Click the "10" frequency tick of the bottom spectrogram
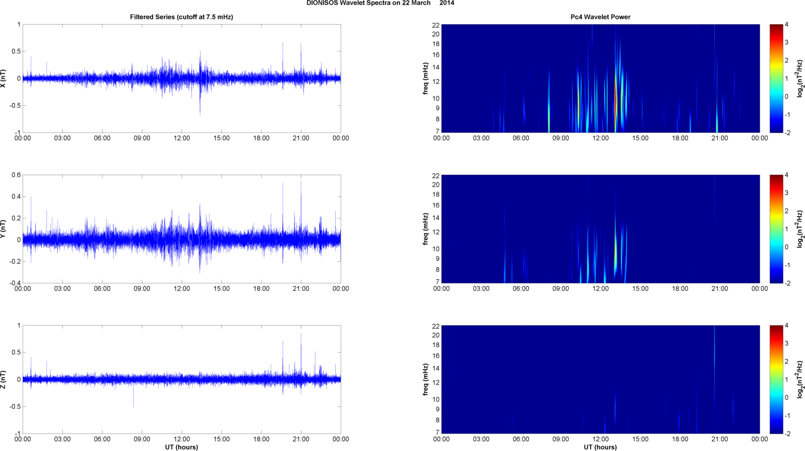This screenshot has height=451, width=805. click(436, 399)
